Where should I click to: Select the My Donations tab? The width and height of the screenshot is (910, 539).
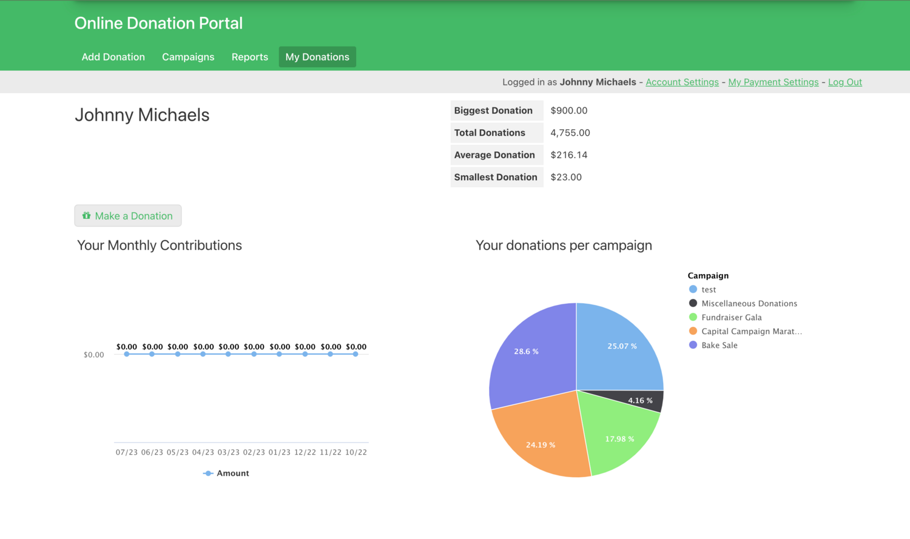click(x=317, y=56)
